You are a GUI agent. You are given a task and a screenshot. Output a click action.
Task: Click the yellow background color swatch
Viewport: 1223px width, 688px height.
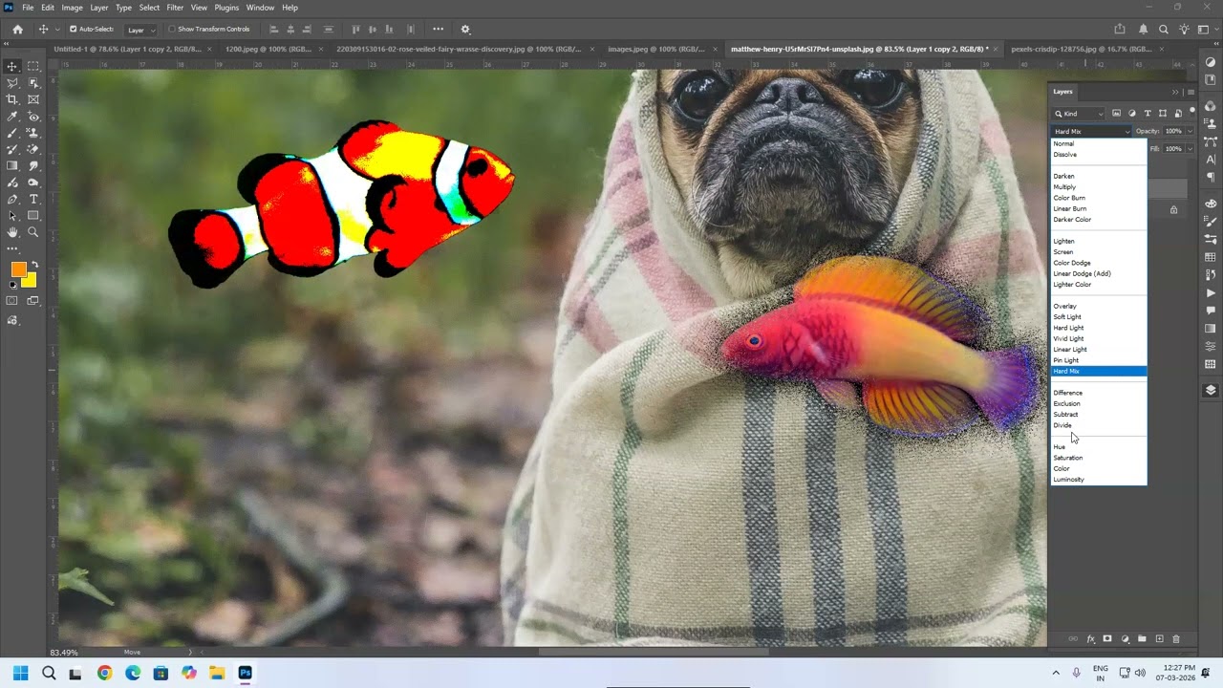pos(30,281)
